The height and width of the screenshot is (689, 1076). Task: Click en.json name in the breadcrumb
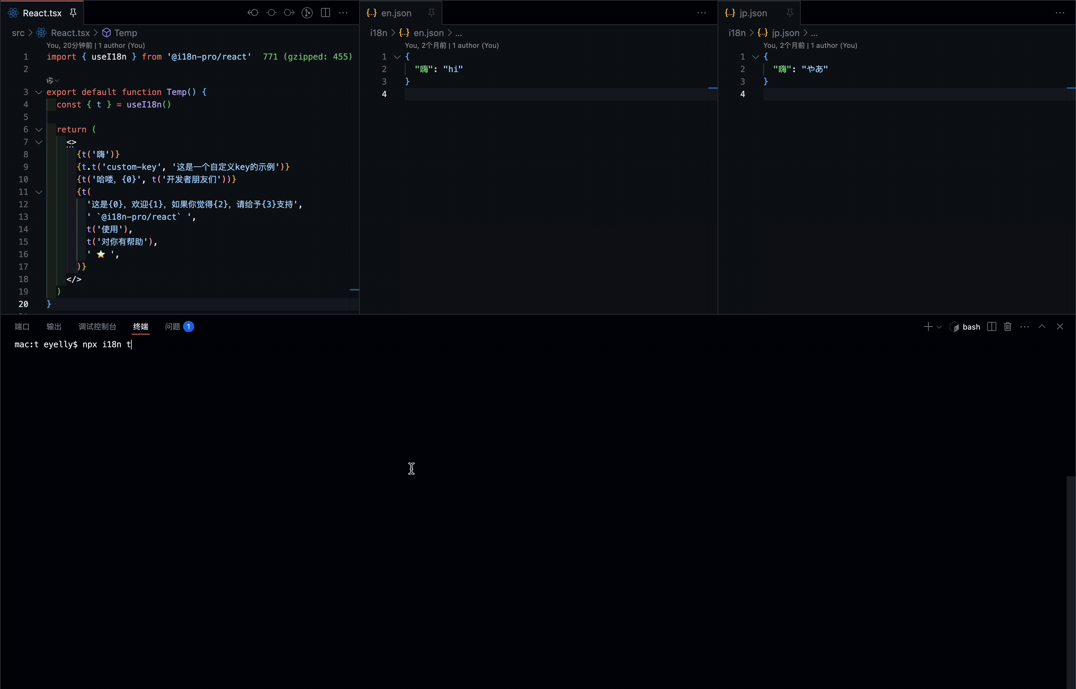click(428, 33)
